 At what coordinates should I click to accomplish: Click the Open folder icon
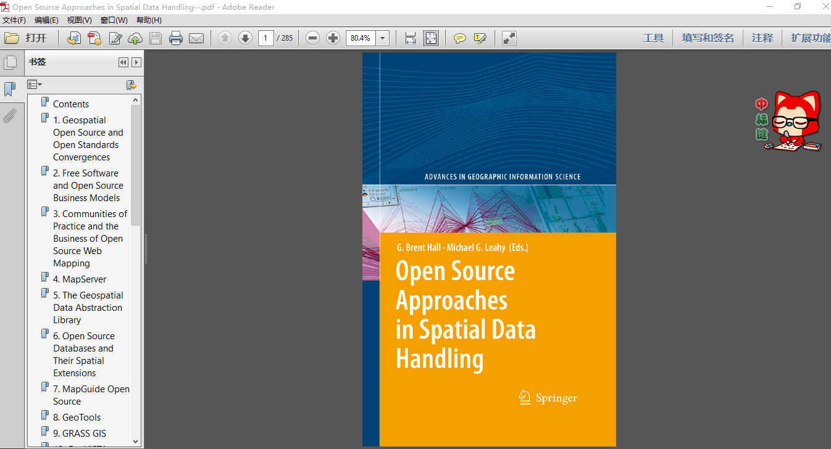coord(12,38)
